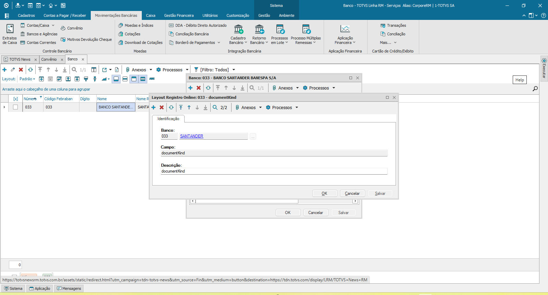This screenshot has height=295, width=548.
Task: Open the Utilitários ribbon tab
Action: point(210,15)
